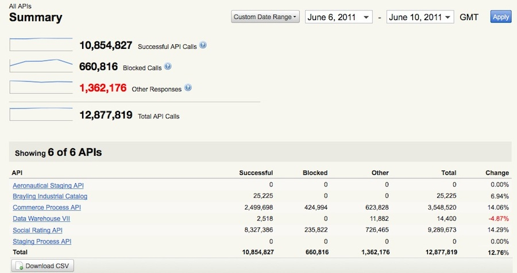Expand the June 10, 2011 end date picker

(x=420, y=17)
